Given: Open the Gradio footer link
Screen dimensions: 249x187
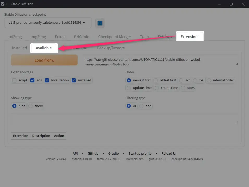Looking at the screenshot, I should click(x=113, y=153).
